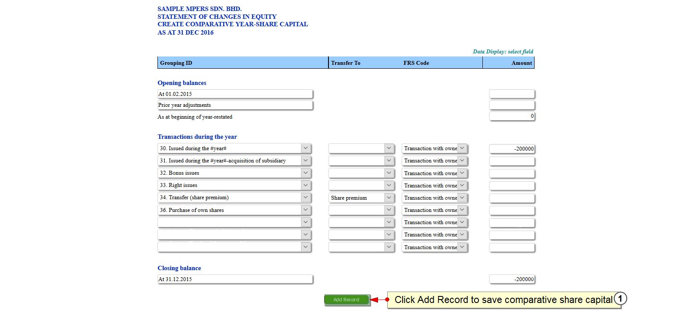
Task: Open the first empty Grouping ID dropdown
Action: click(234, 222)
